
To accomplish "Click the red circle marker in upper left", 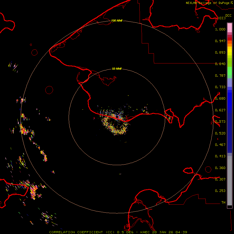I will (35, 53).
